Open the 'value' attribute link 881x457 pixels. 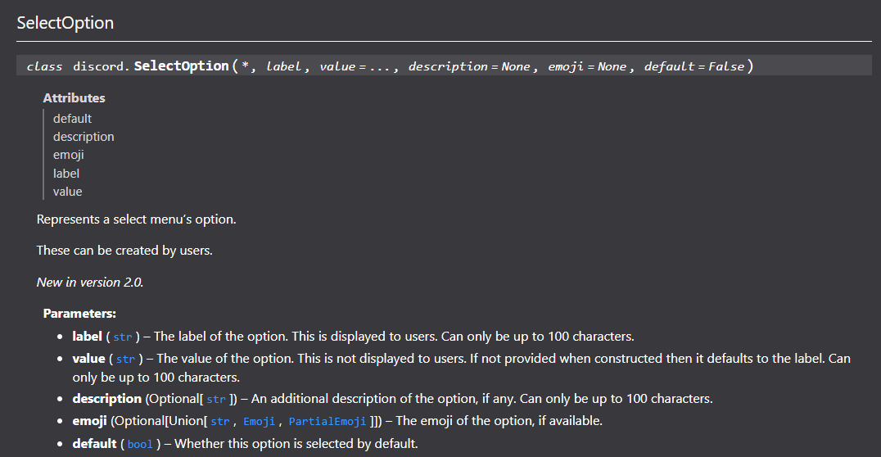67,191
